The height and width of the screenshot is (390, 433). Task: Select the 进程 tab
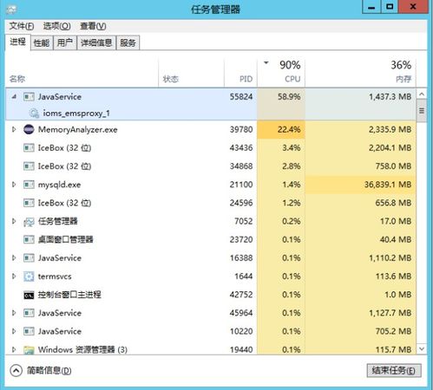18,42
